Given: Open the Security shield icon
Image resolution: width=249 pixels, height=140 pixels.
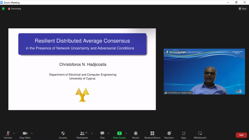Looking at the screenshot, I should (63, 133).
